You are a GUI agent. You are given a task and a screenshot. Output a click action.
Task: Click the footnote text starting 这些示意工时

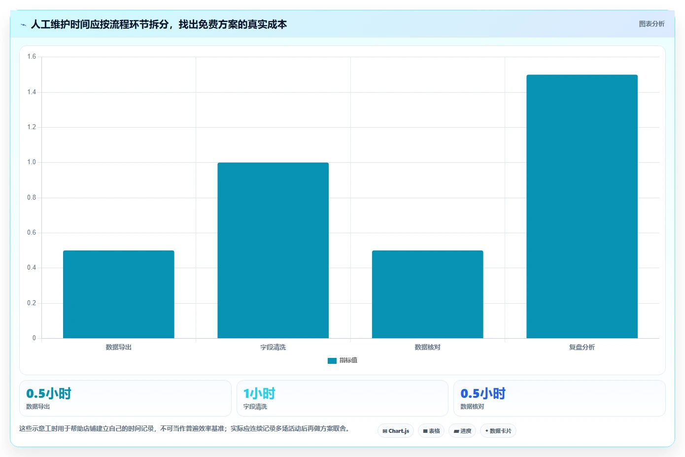pos(184,428)
